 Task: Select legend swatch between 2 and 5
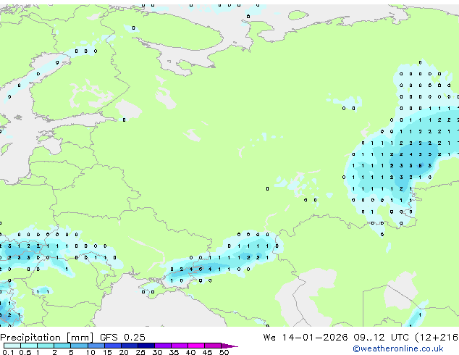[62, 346]
